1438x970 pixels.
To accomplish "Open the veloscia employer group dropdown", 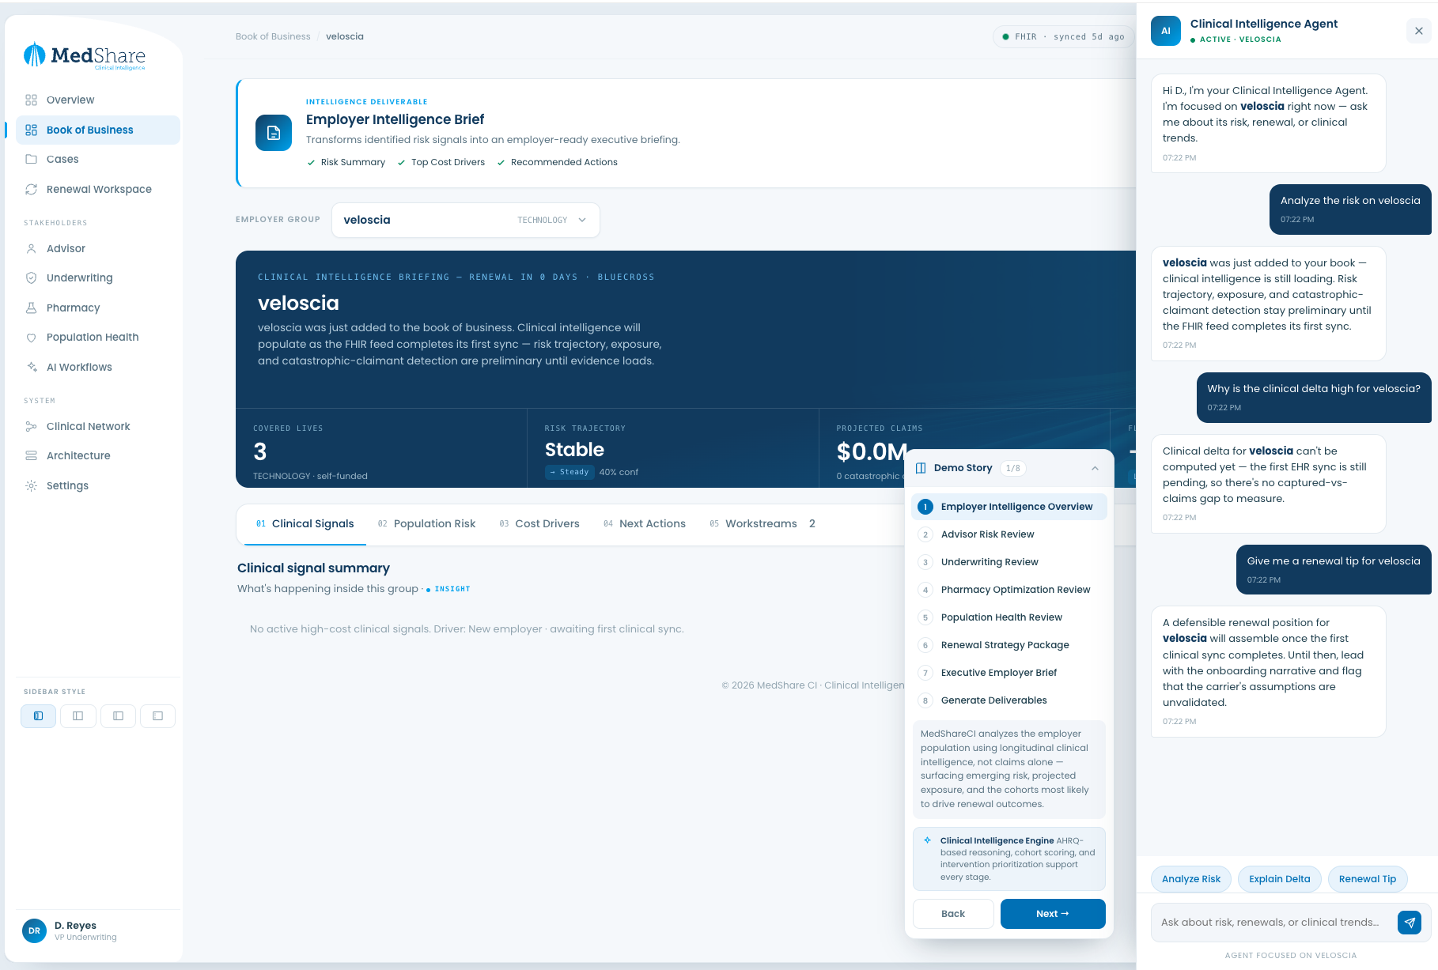I will coord(465,220).
